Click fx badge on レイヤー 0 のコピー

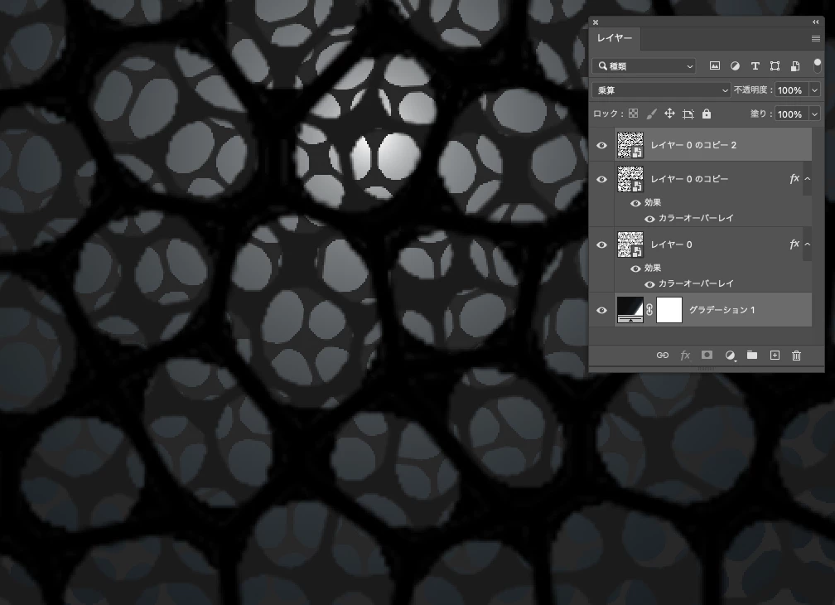click(x=794, y=178)
